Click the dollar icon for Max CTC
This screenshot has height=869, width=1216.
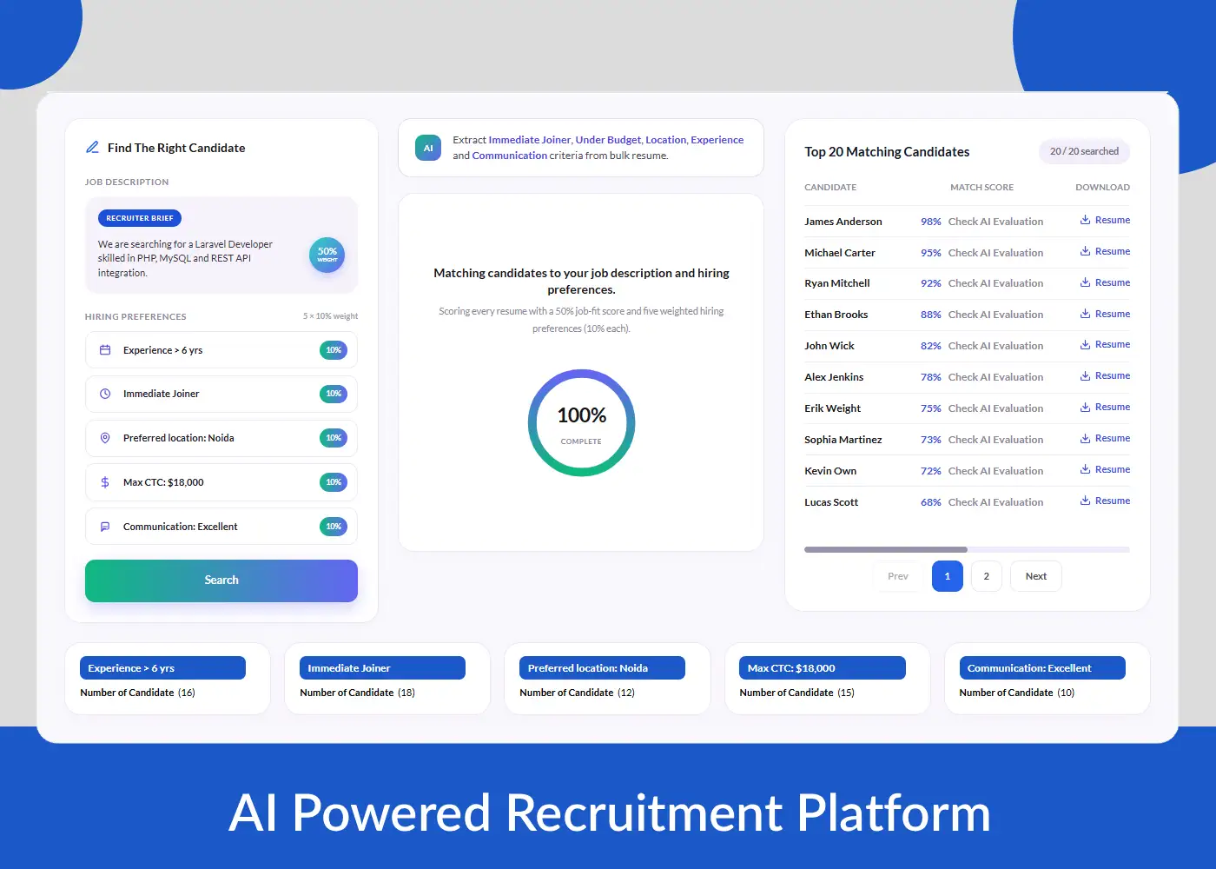point(105,482)
